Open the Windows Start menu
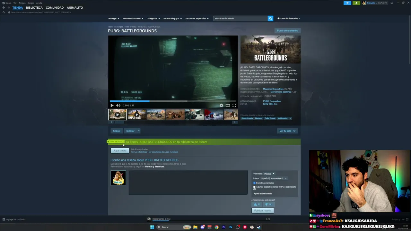Viewport: 411px width, 231px height. click(152, 227)
